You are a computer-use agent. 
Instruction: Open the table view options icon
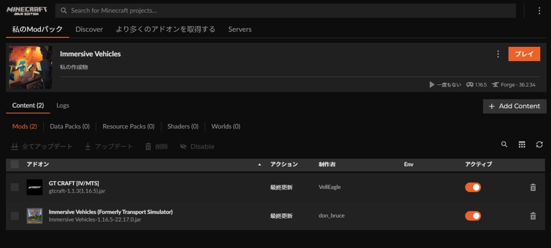point(522,145)
